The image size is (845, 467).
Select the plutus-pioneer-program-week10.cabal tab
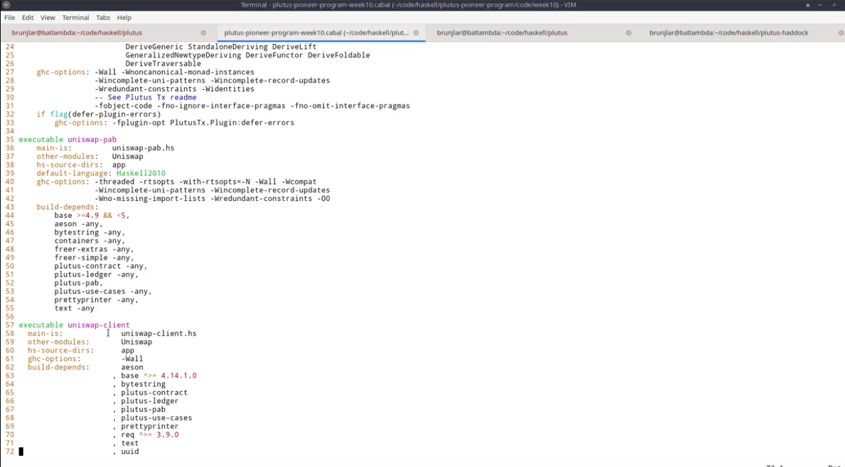point(316,33)
